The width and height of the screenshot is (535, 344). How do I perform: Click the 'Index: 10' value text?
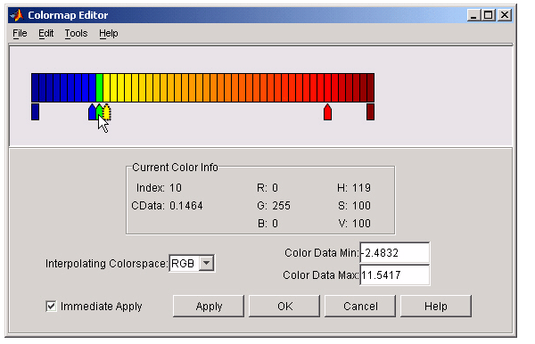(x=159, y=188)
